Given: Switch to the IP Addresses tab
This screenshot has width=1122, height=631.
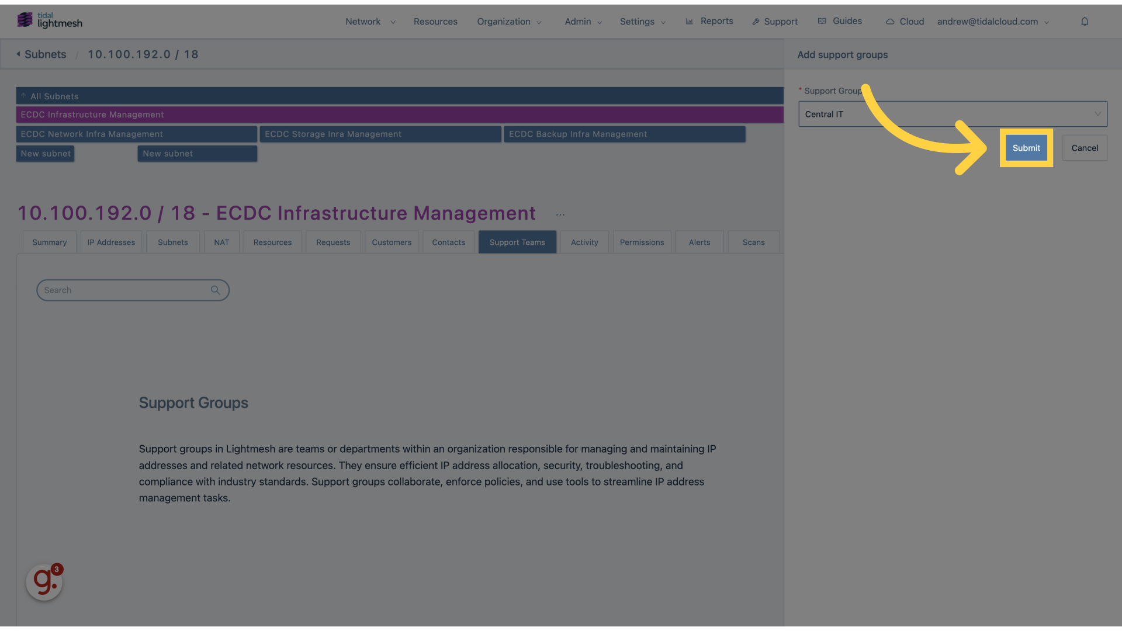Looking at the screenshot, I should click(x=111, y=242).
